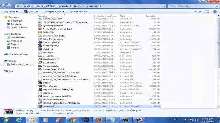This screenshot has height=123, width=220.
Task: Select the dxwebsetup (1) file icon
Action: 40,59
